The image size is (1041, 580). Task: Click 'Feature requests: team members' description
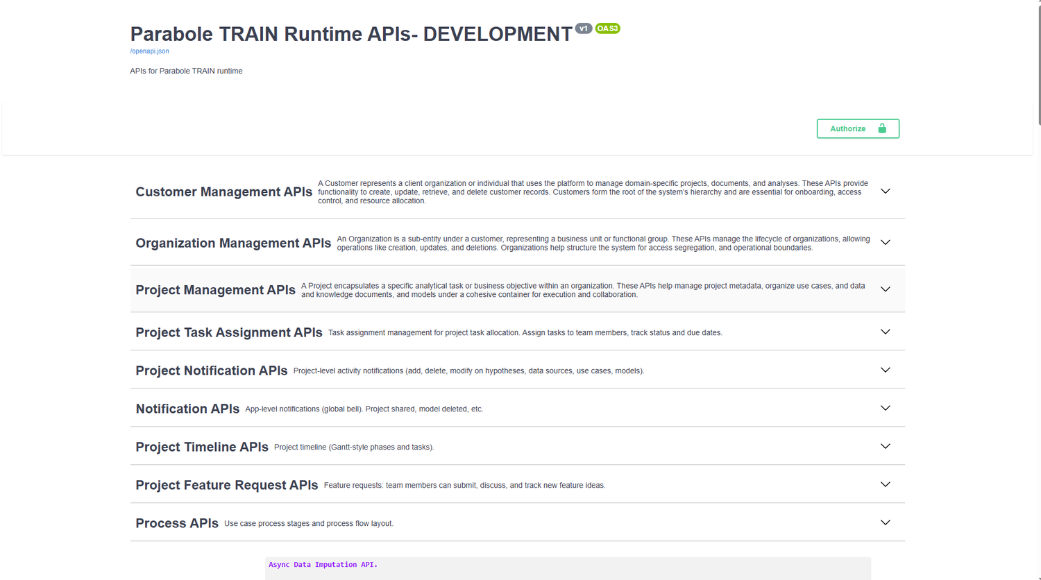(x=464, y=486)
